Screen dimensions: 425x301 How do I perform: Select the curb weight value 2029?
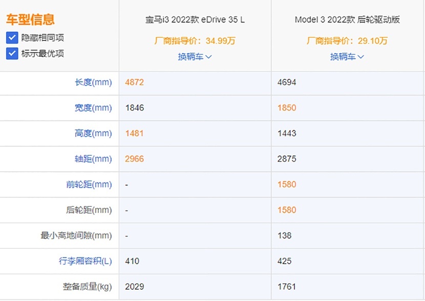tap(135, 287)
